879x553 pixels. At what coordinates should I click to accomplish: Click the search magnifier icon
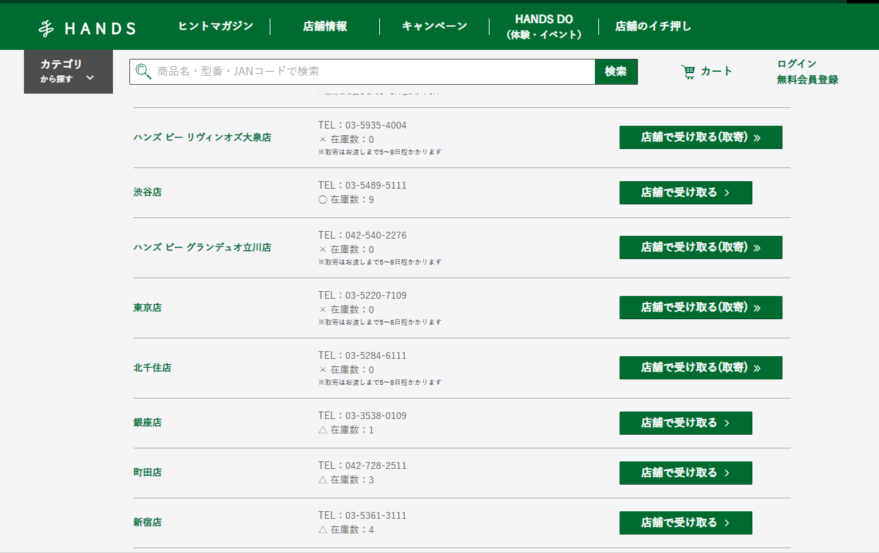[143, 71]
